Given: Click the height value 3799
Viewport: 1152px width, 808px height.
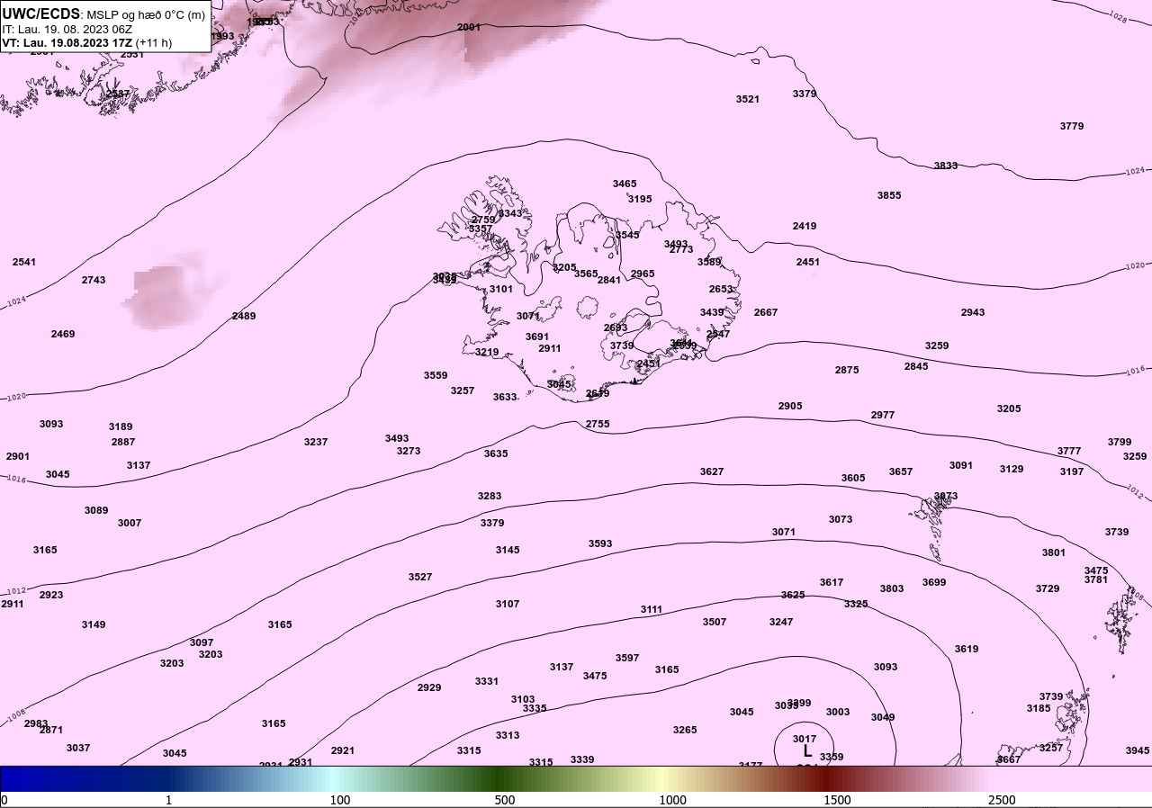Looking at the screenshot, I should (1120, 442).
